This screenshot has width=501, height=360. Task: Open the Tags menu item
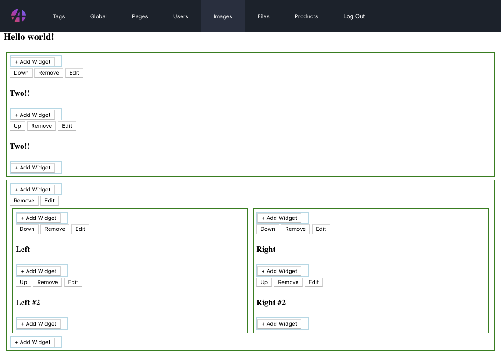click(59, 16)
